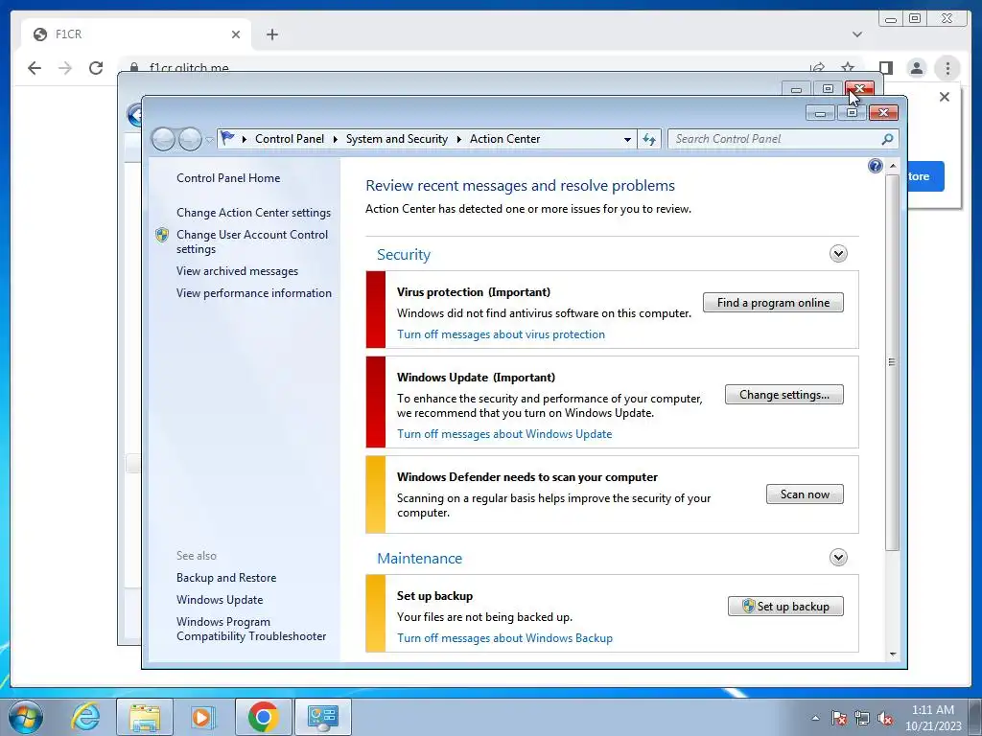Click the UAC shield icon in sidebar
The image size is (982, 736).
point(162,235)
